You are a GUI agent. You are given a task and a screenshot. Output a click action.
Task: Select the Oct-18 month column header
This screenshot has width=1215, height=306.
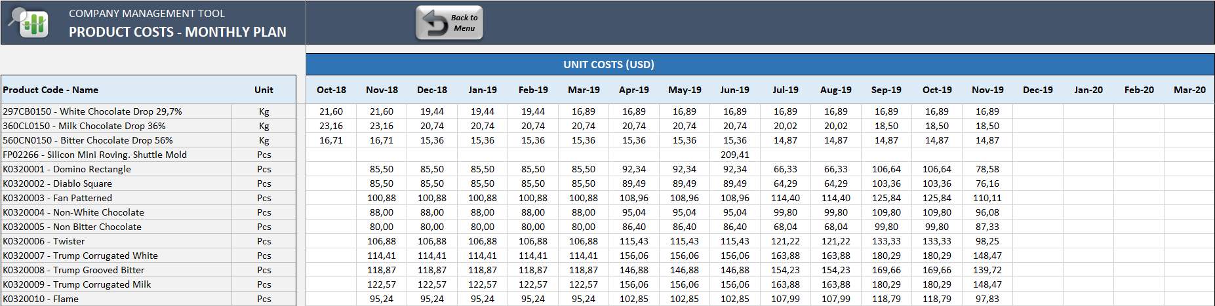tap(331, 90)
